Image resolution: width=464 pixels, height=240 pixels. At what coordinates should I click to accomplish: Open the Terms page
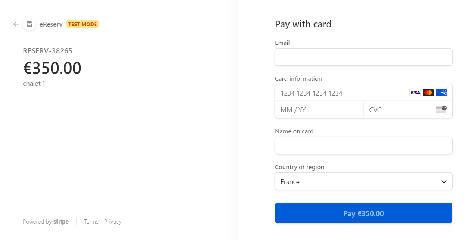click(91, 221)
